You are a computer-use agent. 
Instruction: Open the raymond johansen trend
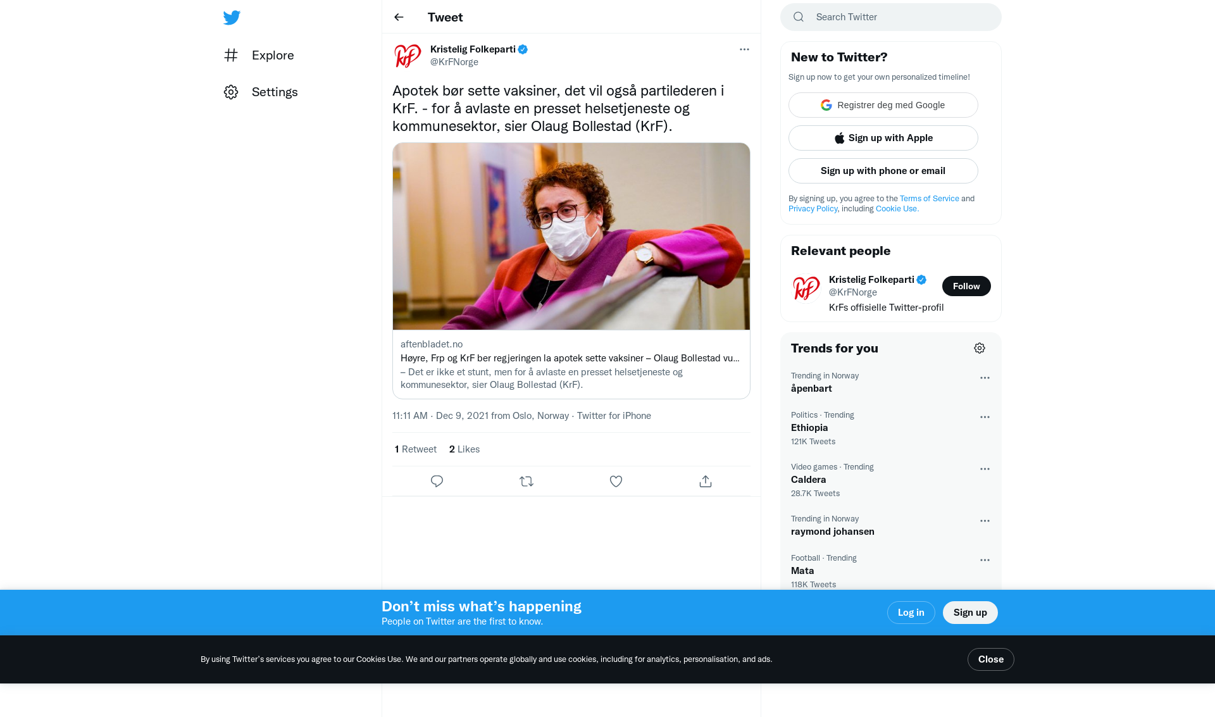coord(891,525)
